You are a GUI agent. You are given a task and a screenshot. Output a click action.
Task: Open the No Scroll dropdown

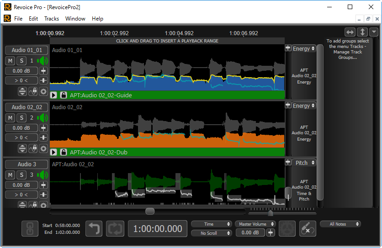point(211,233)
